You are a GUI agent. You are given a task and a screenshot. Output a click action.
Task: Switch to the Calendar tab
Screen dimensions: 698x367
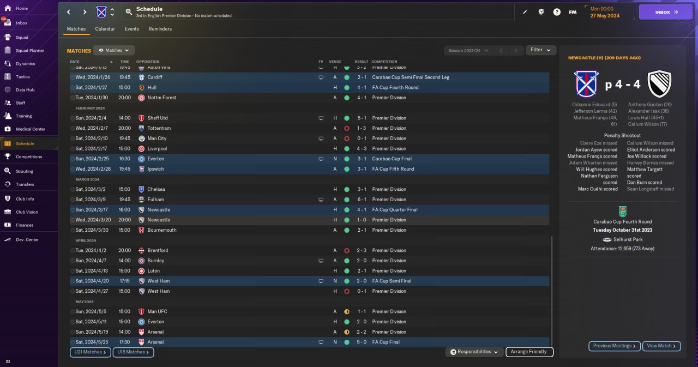point(105,29)
